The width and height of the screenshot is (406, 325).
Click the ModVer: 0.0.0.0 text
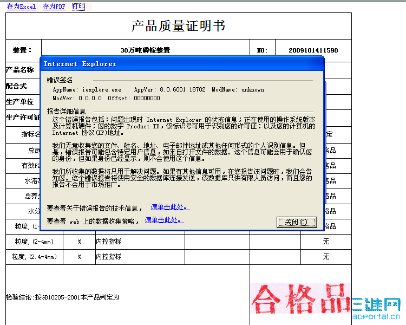(x=77, y=98)
